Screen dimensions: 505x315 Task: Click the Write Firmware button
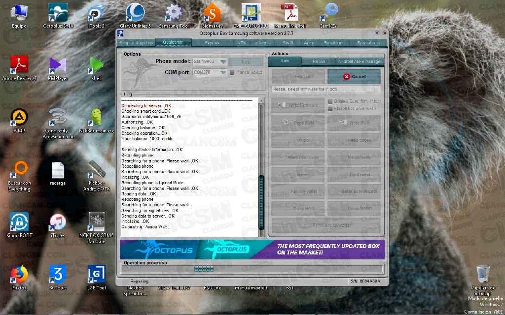point(298,105)
